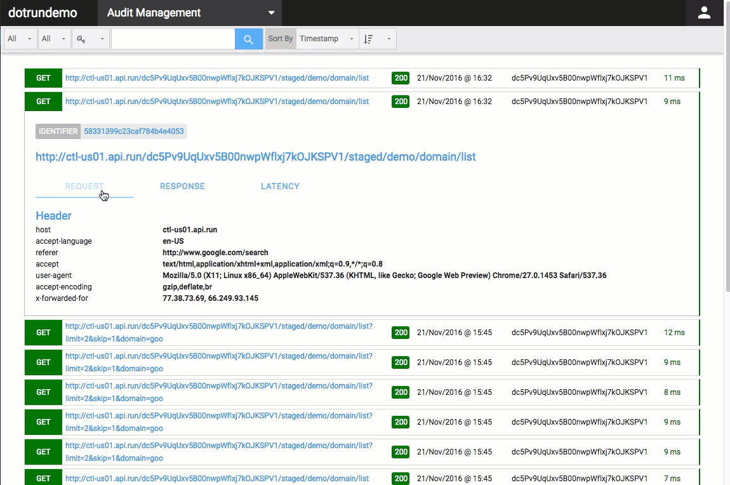Switch to the RESPONSE tab
Image resolution: width=730 pixels, height=485 pixels.
pos(182,186)
